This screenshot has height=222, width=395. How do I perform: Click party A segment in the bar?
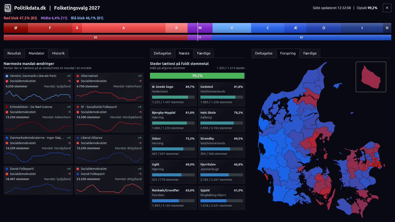coord(124,28)
